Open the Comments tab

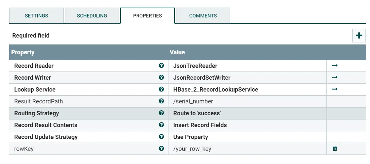[203, 16]
